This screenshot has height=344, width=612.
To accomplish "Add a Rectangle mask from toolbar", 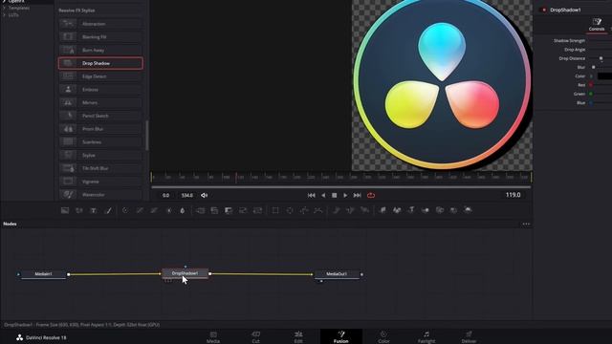I will [x=275, y=210].
